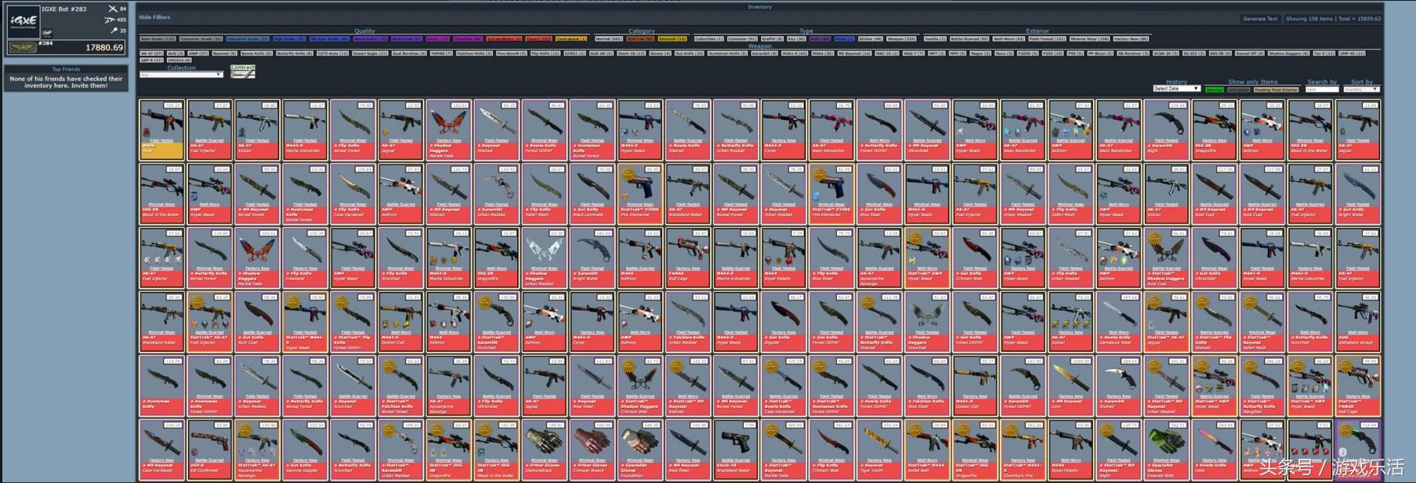Click the crossed knives count icon
This screenshot has width=1416, height=483.
click(112, 9)
